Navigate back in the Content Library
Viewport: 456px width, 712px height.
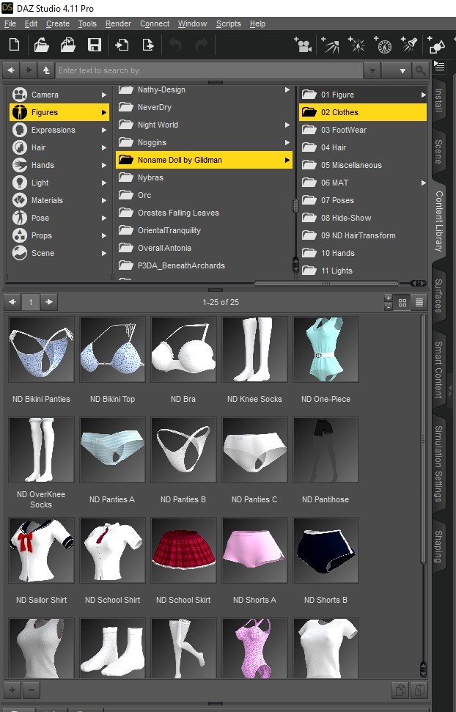pos(11,70)
